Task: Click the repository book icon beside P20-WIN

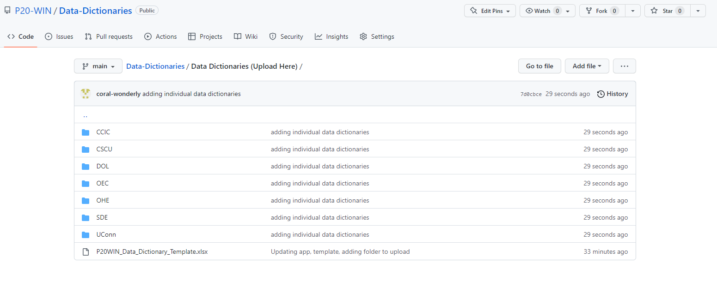Action: pos(7,10)
